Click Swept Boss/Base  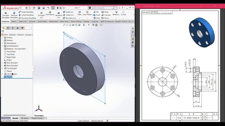click(x=26, y=12)
